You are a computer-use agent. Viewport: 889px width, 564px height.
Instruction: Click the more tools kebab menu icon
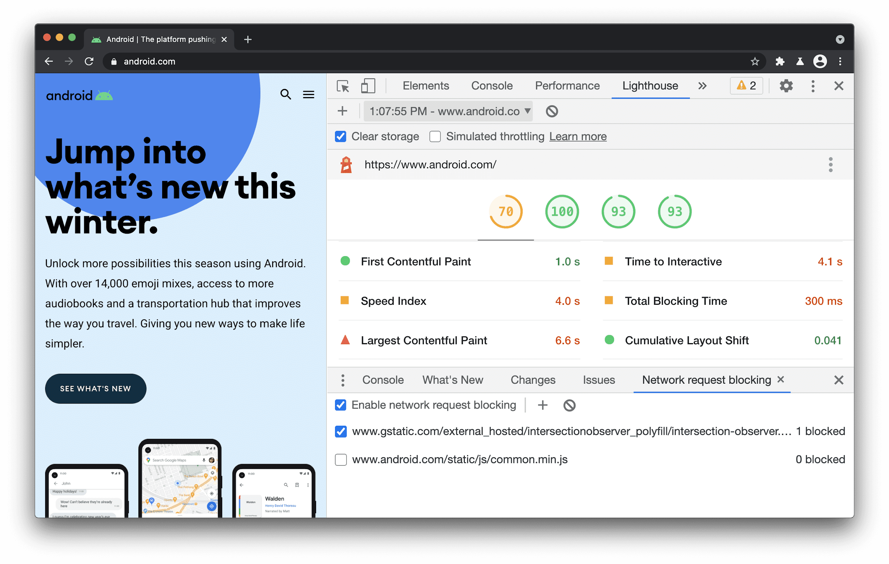tap(813, 85)
